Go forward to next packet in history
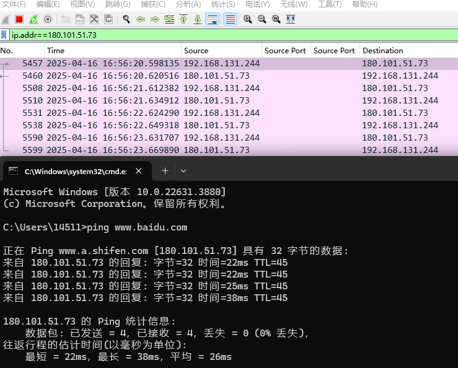 155,20
